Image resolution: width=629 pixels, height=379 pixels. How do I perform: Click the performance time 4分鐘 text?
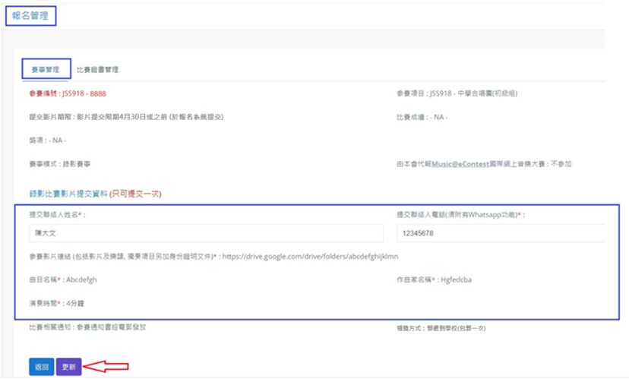tap(75, 303)
